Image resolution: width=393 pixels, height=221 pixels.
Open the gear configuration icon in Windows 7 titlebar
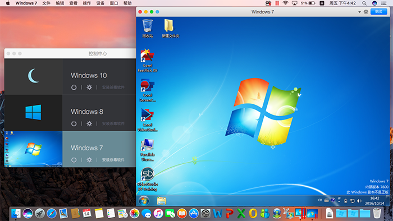click(x=366, y=12)
